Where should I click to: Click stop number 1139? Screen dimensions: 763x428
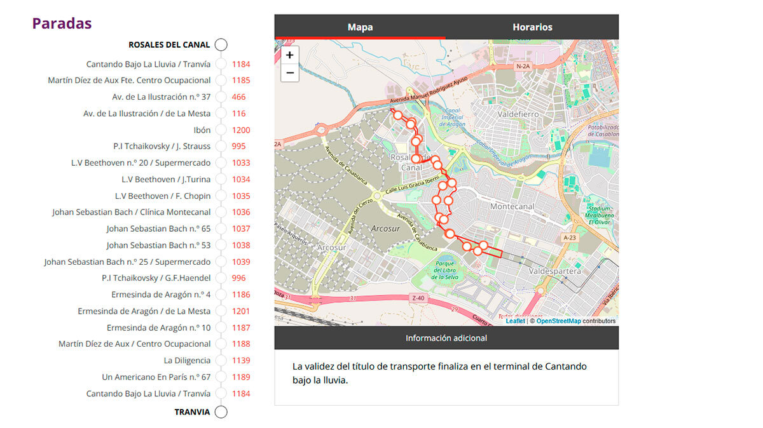[241, 360]
